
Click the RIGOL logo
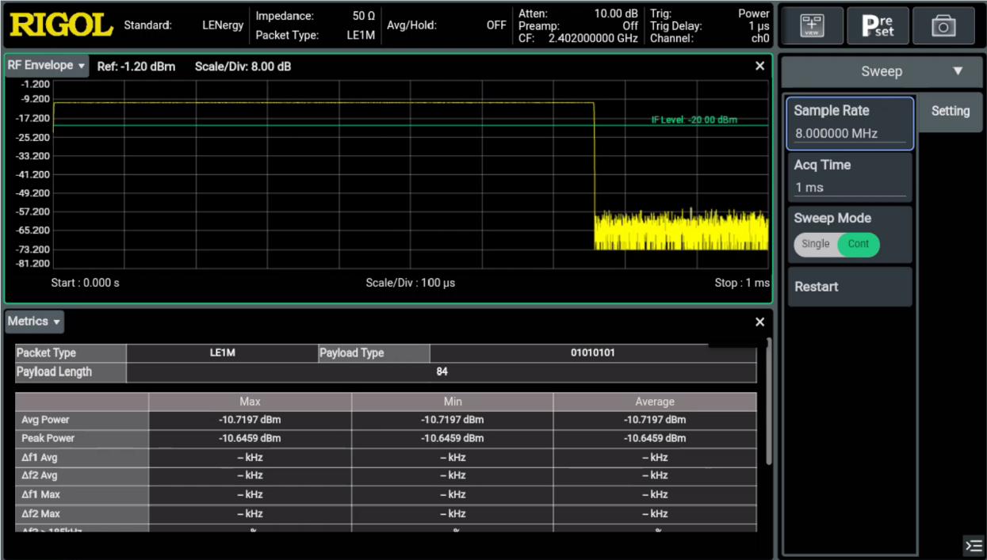(60, 26)
